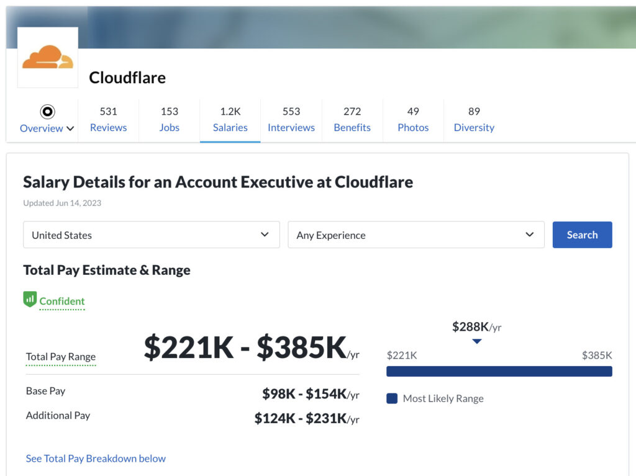The height and width of the screenshot is (476, 636).
Task: Click the Overview target icon
Action: (x=47, y=112)
